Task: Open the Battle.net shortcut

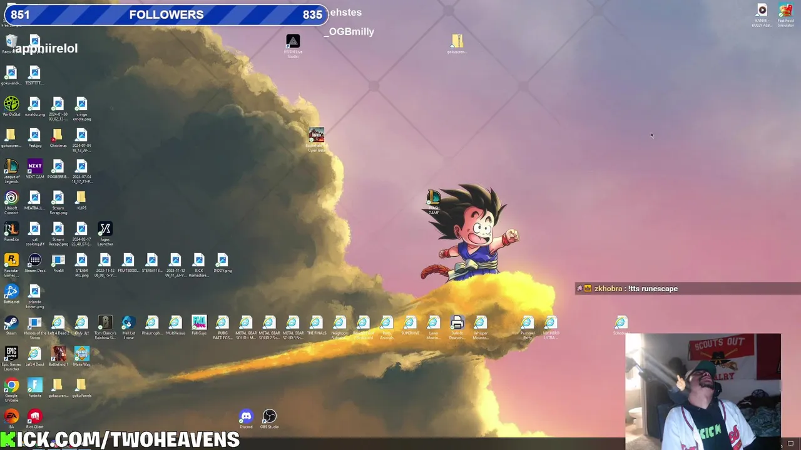Action: [11, 294]
